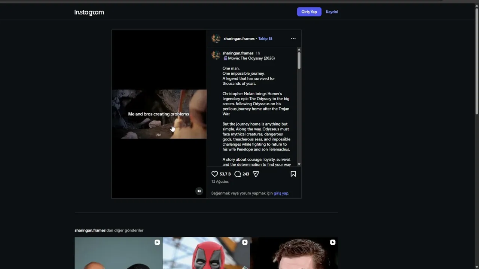The image size is (479, 269).
Task: Toggle the video sound button
Action: [199, 191]
